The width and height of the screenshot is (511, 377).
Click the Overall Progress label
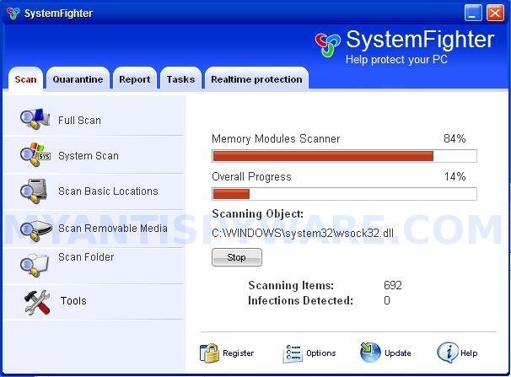coord(251,176)
